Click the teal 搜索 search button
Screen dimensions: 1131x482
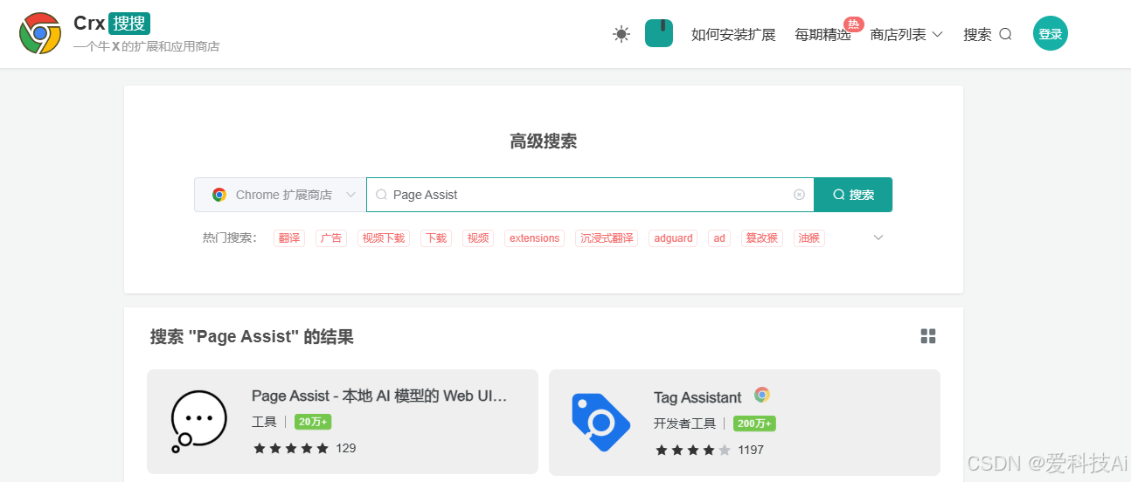(x=853, y=195)
